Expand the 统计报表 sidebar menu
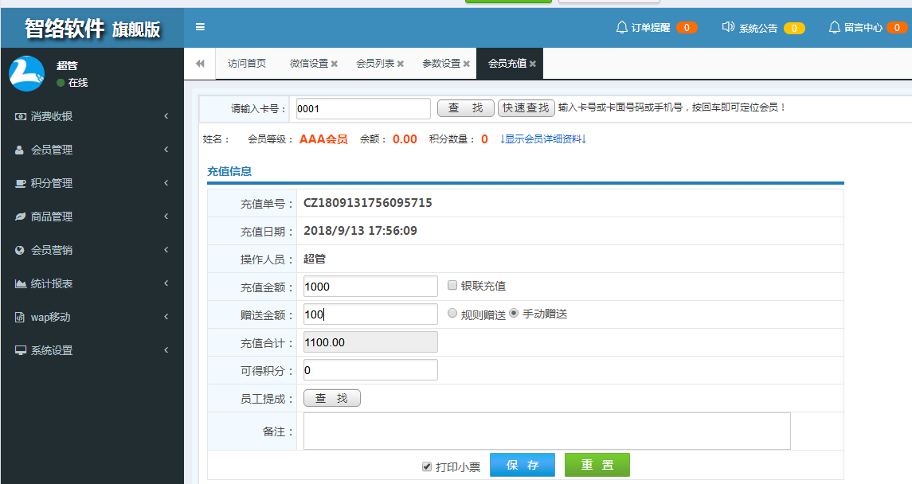This screenshot has width=912, height=484. (92, 283)
